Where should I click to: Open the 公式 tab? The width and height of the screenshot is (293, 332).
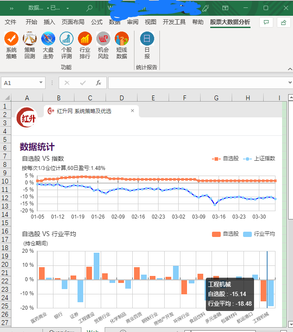click(x=97, y=22)
